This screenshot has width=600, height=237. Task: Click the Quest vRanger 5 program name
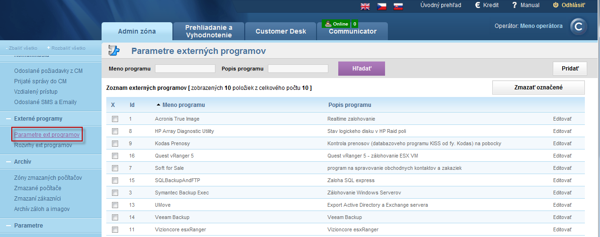[x=174, y=156]
